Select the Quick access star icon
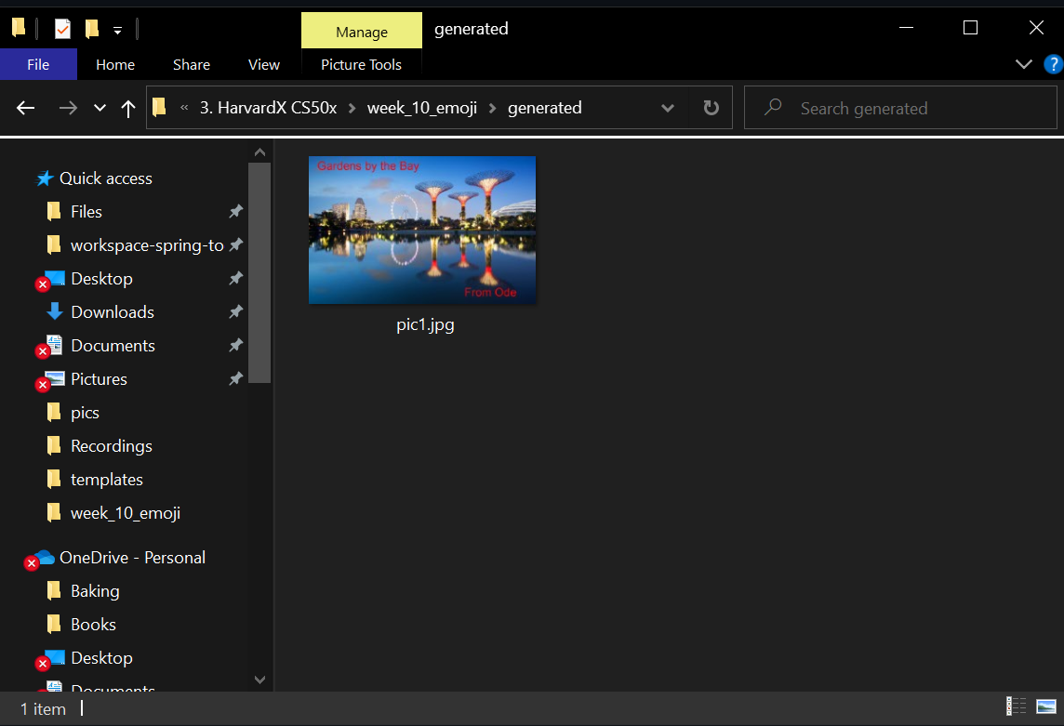The height and width of the screenshot is (726, 1064). coord(44,178)
